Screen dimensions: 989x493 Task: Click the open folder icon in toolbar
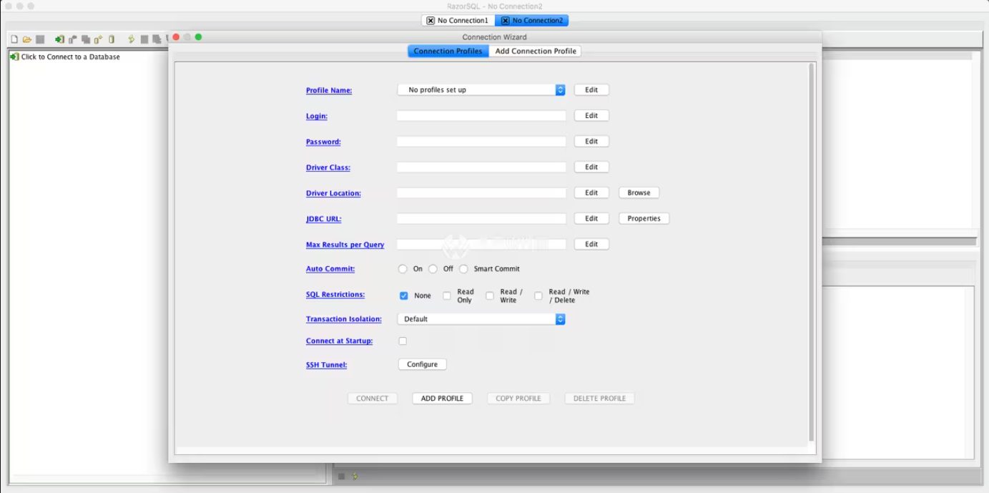[26, 39]
